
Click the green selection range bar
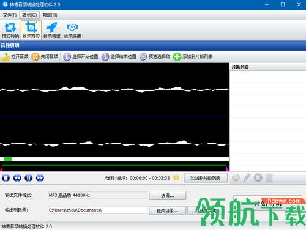tap(114, 165)
